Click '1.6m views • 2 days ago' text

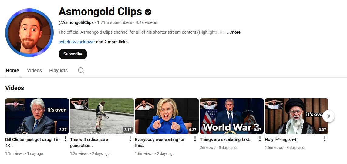coord(155,154)
